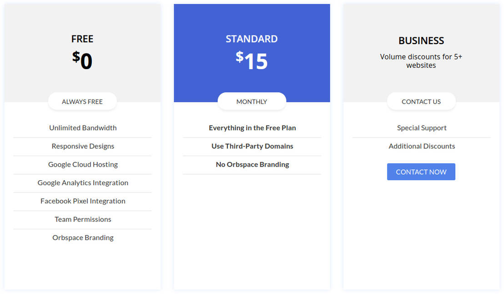Select Facebook Pixel Integration entry

click(x=83, y=201)
